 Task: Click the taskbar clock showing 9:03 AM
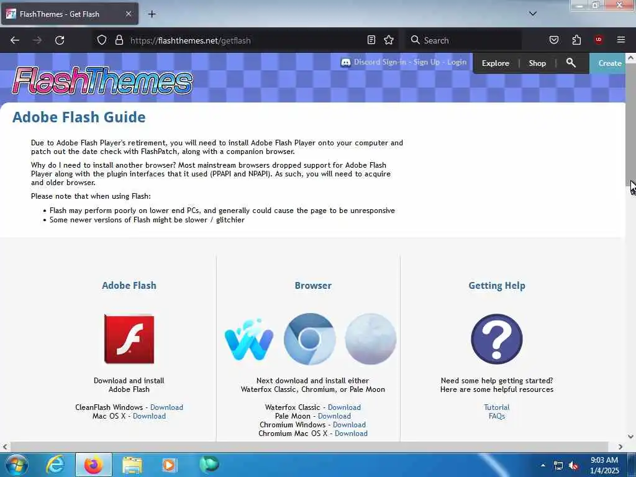[604, 465]
